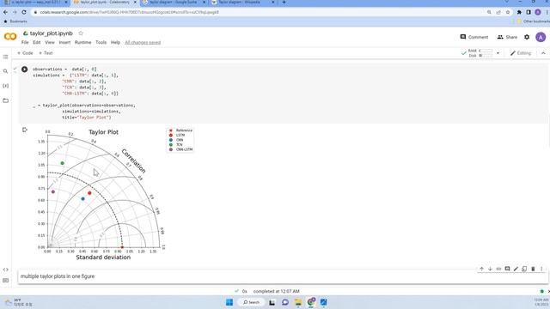Open the RAM and Disk resources dropdown
Image resolution: width=550 pixels, height=309 pixels.
pos(498,53)
